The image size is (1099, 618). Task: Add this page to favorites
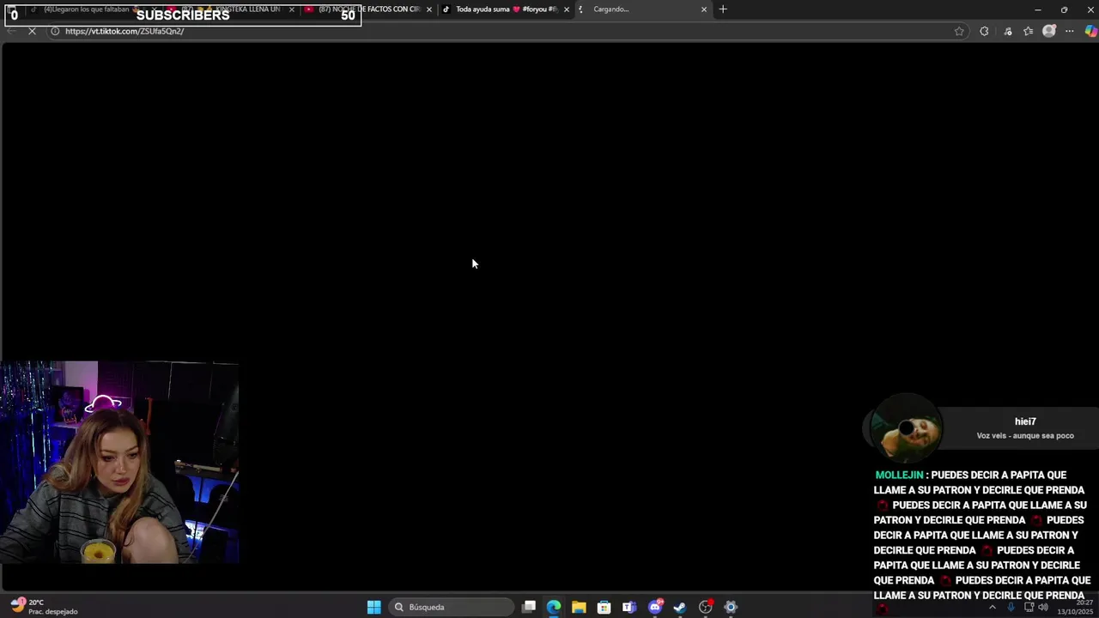pos(959,31)
